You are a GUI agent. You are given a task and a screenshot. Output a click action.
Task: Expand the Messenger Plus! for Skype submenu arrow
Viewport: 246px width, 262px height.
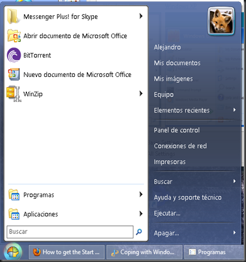pyautogui.click(x=141, y=16)
